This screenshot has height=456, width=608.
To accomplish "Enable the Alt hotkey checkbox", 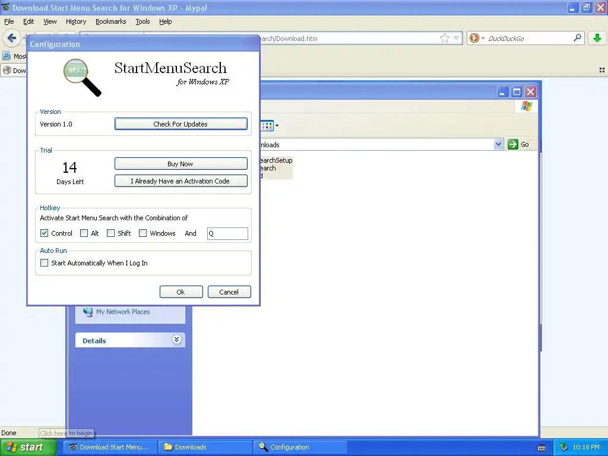I will 84,233.
